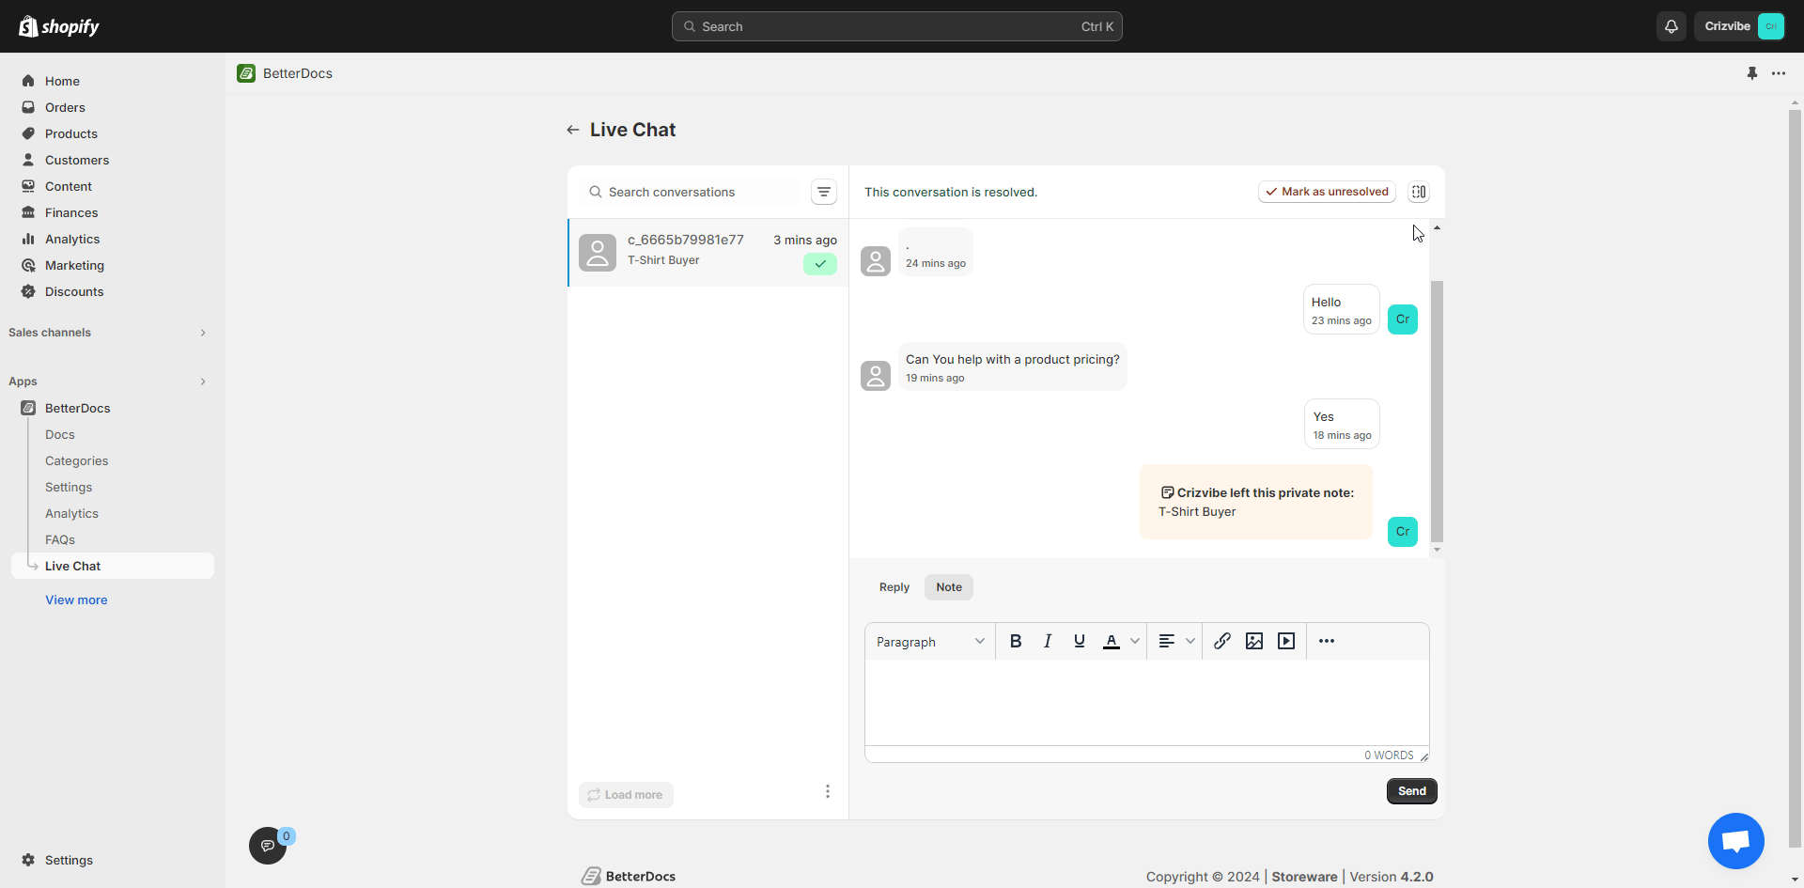The image size is (1804, 888).
Task: Click the Send button
Action: coord(1411,790)
